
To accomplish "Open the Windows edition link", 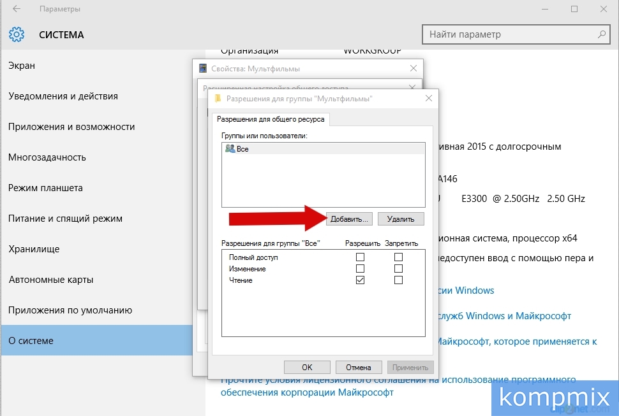I will [x=466, y=290].
